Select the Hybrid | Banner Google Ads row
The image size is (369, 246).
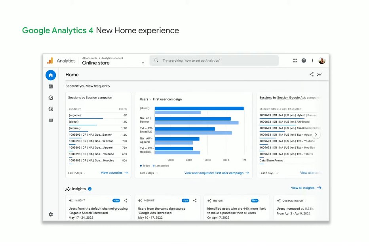click(x=288, y=115)
